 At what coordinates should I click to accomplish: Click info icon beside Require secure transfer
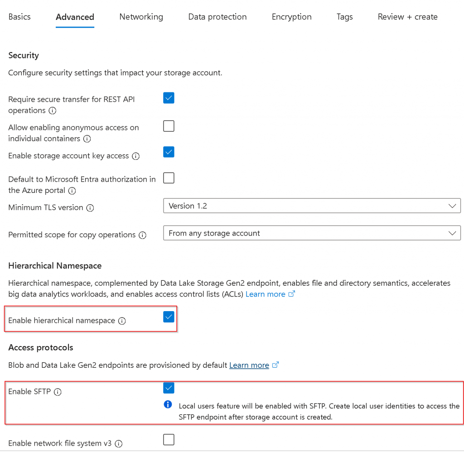[53, 111]
